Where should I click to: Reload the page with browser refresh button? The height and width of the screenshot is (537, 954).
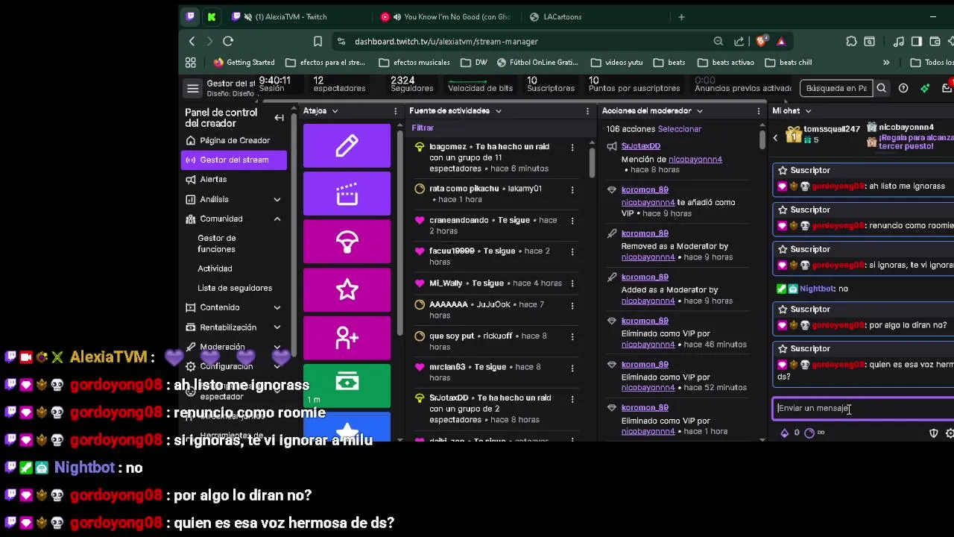click(228, 41)
